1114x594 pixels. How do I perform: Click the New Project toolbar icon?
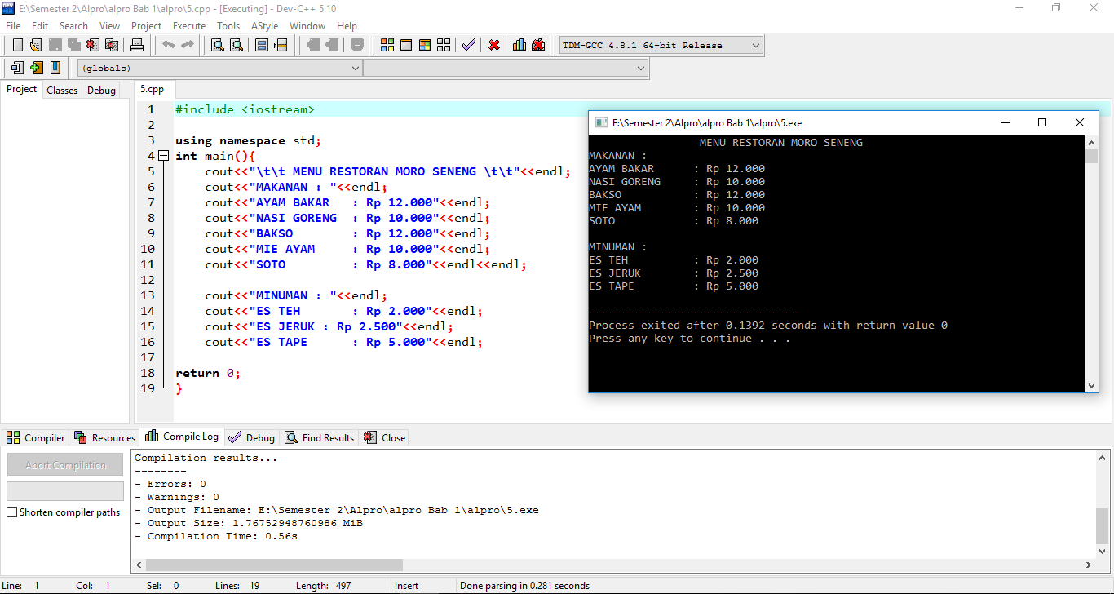pos(17,45)
